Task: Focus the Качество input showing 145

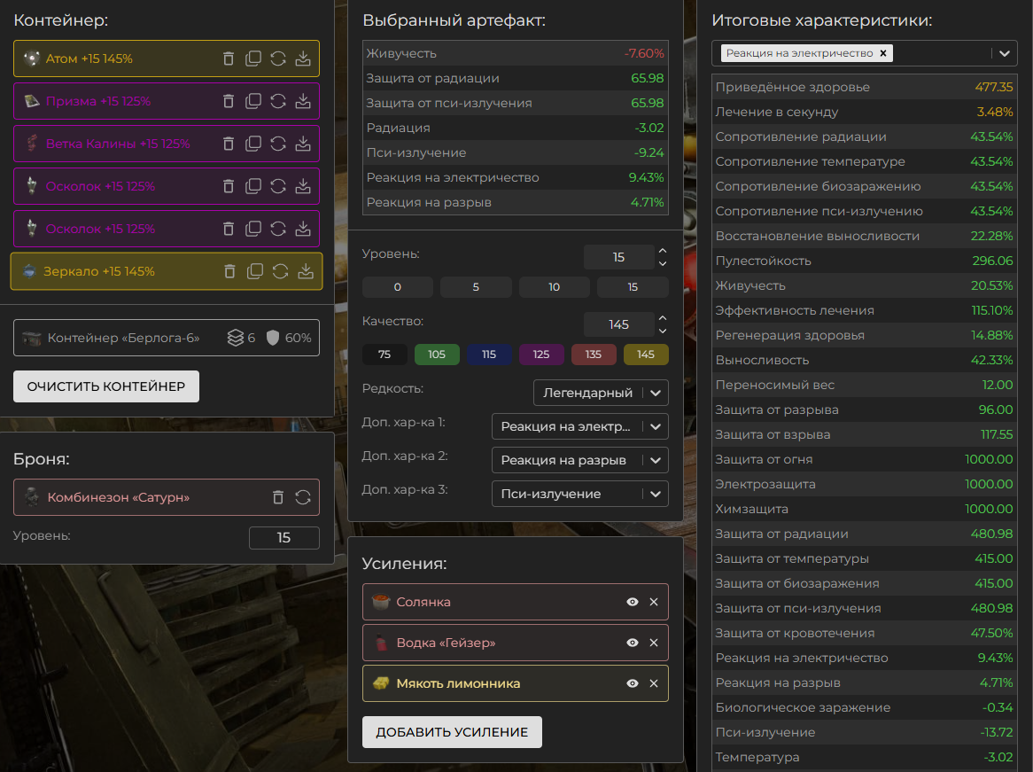Action: [x=618, y=324]
